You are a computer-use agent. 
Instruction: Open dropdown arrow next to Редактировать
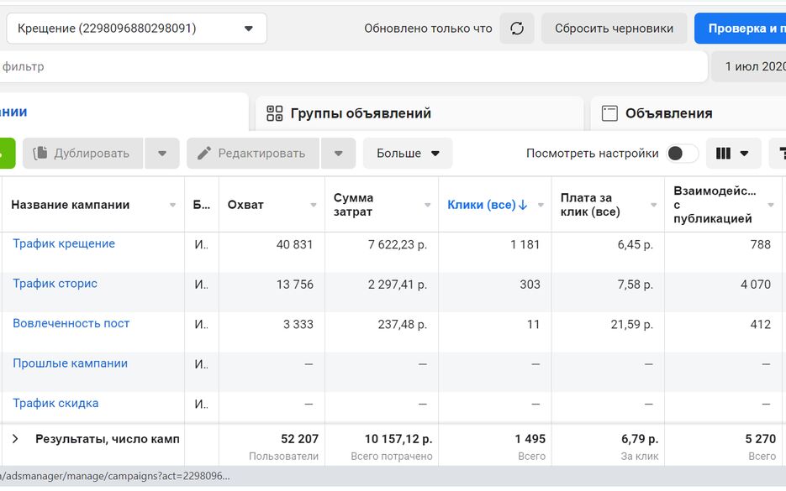[339, 153]
